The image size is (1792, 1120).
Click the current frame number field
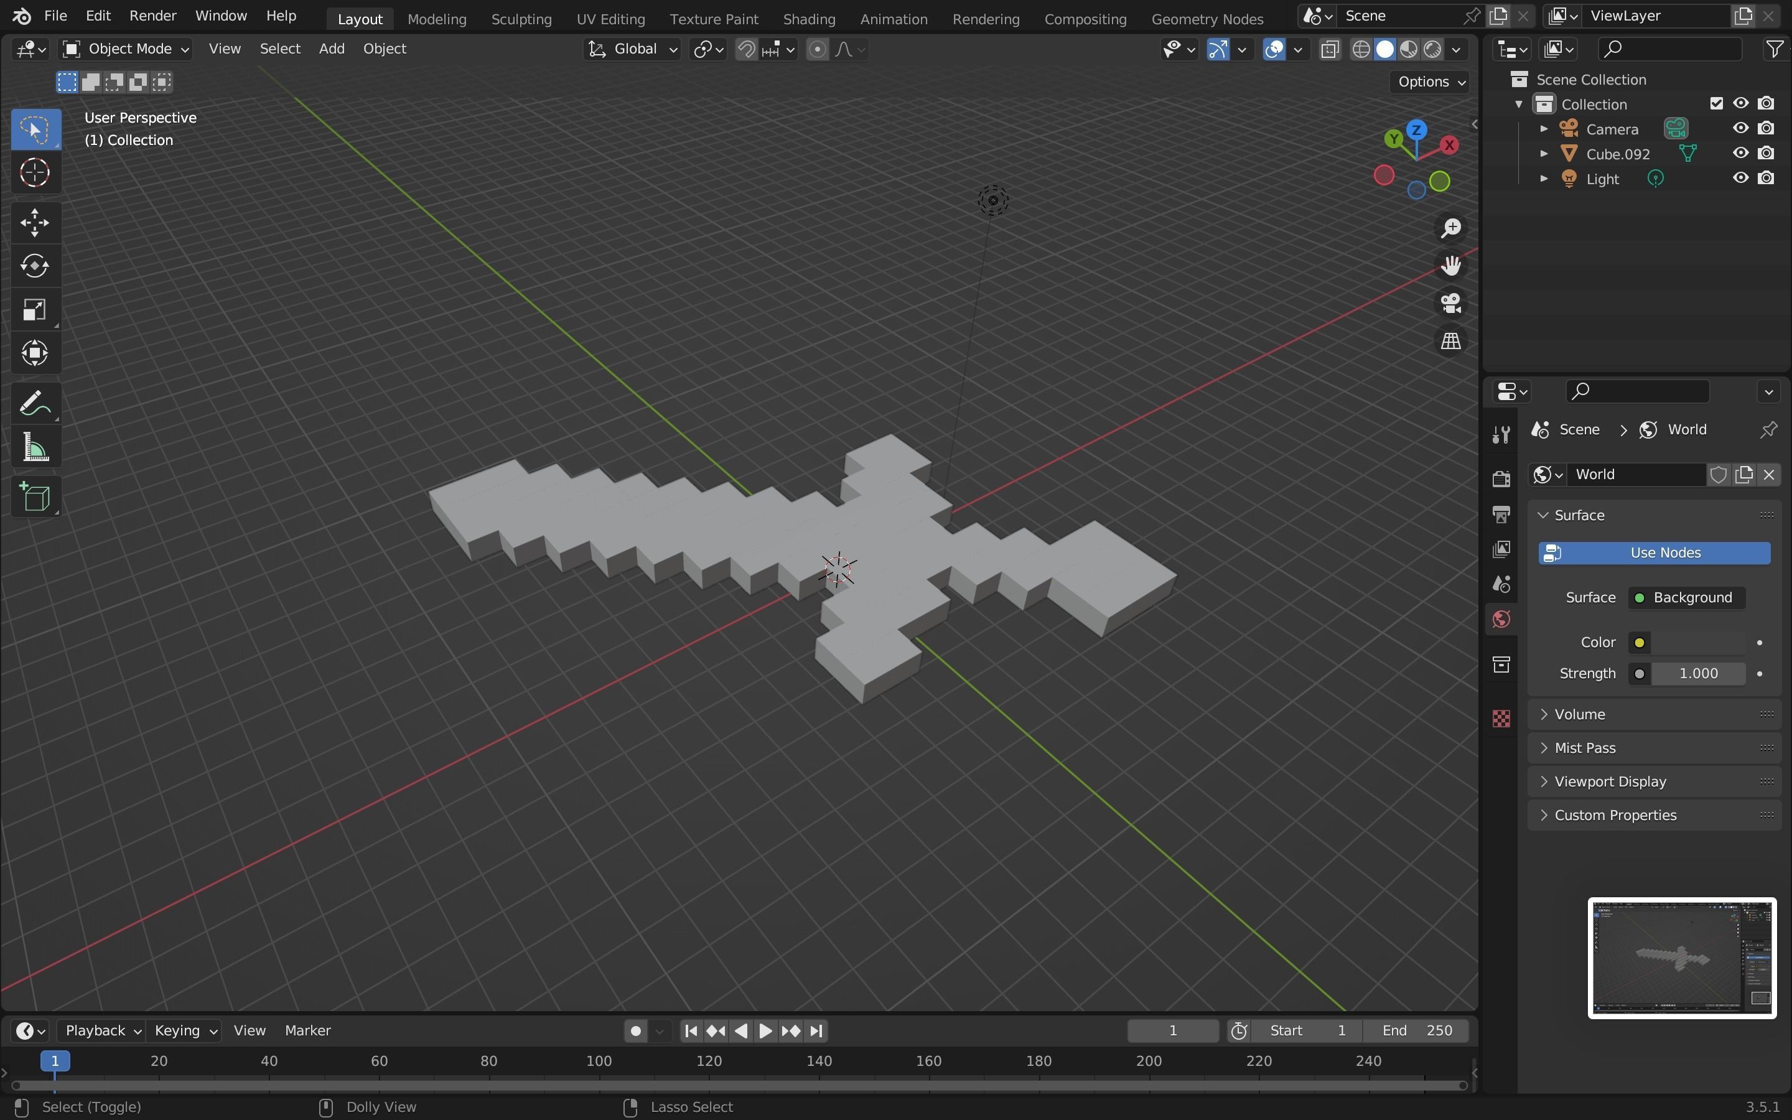tap(1172, 1030)
